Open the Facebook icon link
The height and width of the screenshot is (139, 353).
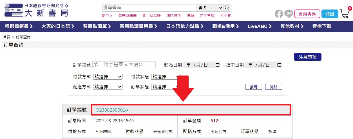[279, 14]
